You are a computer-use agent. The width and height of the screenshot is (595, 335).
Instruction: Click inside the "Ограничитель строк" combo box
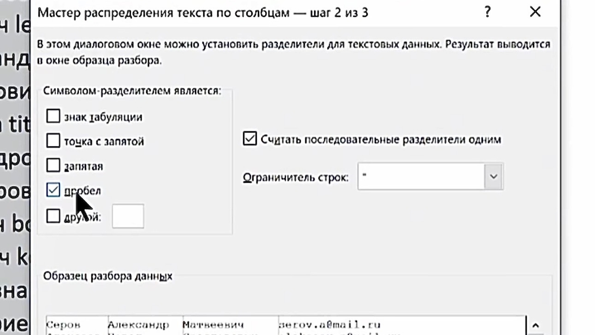[420, 177]
